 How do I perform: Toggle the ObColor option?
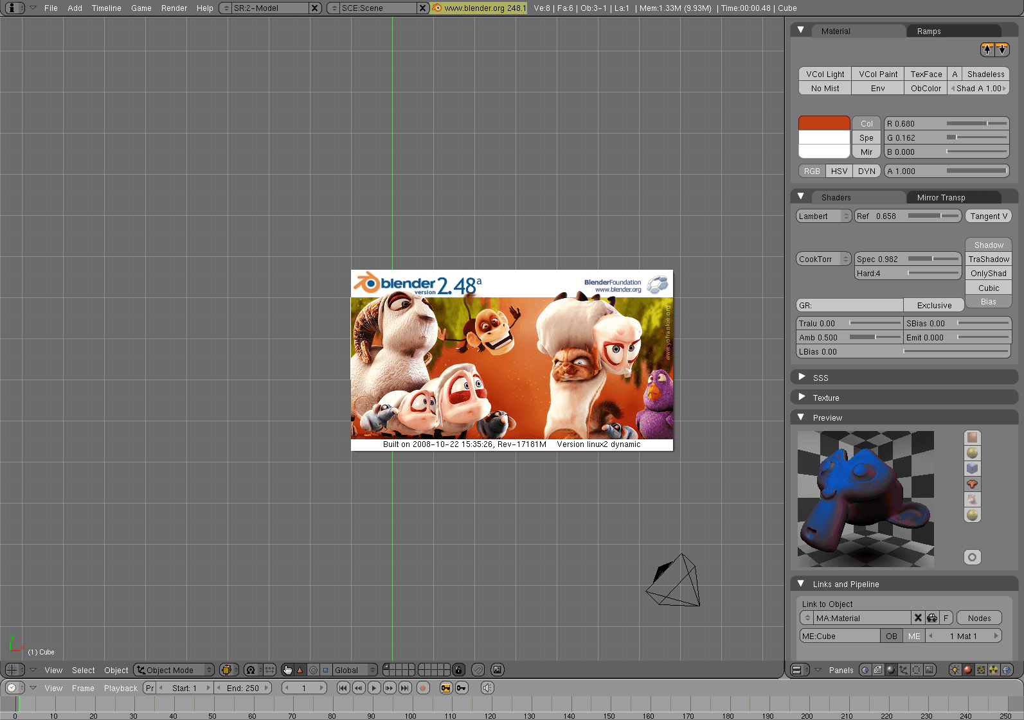[x=926, y=88]
